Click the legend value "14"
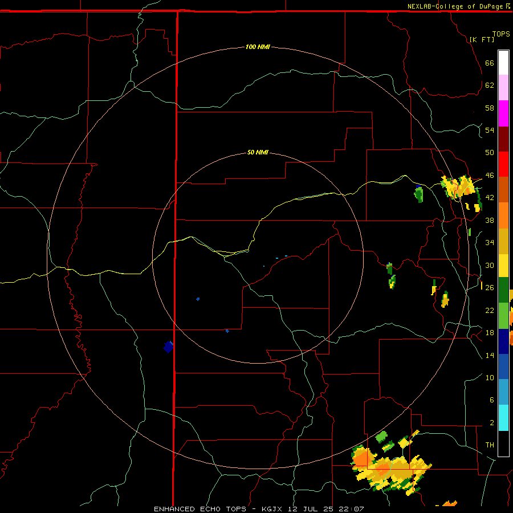 [490, 355]
